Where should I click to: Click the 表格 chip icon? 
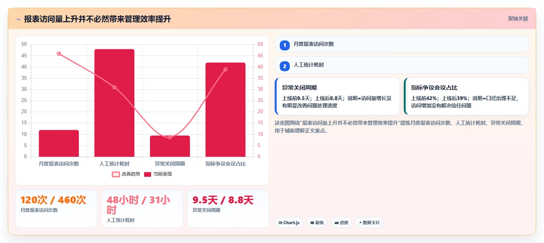click(x=312, y=223)
